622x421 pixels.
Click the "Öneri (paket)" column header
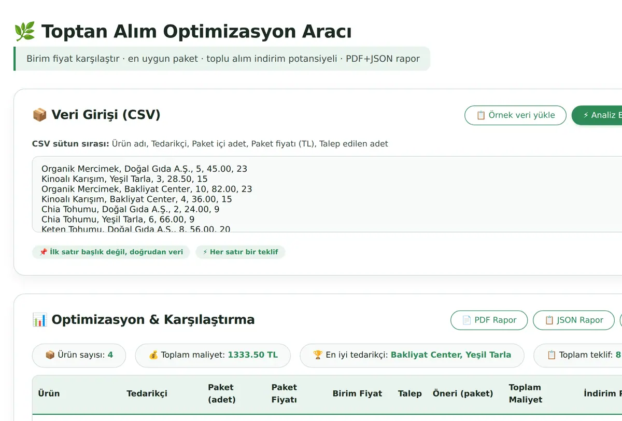click(463, 393)
